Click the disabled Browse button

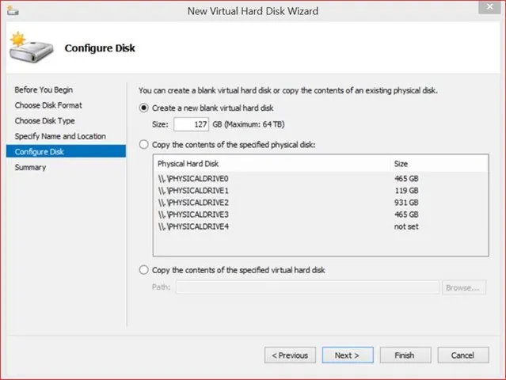(x=464, y=287)
